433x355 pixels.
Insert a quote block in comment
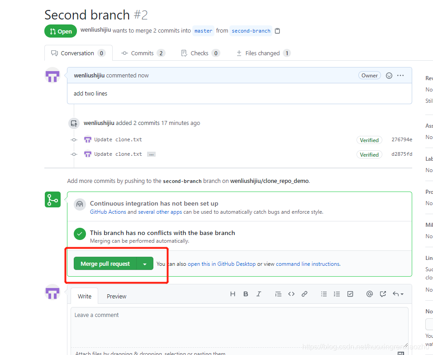point(278,294)
